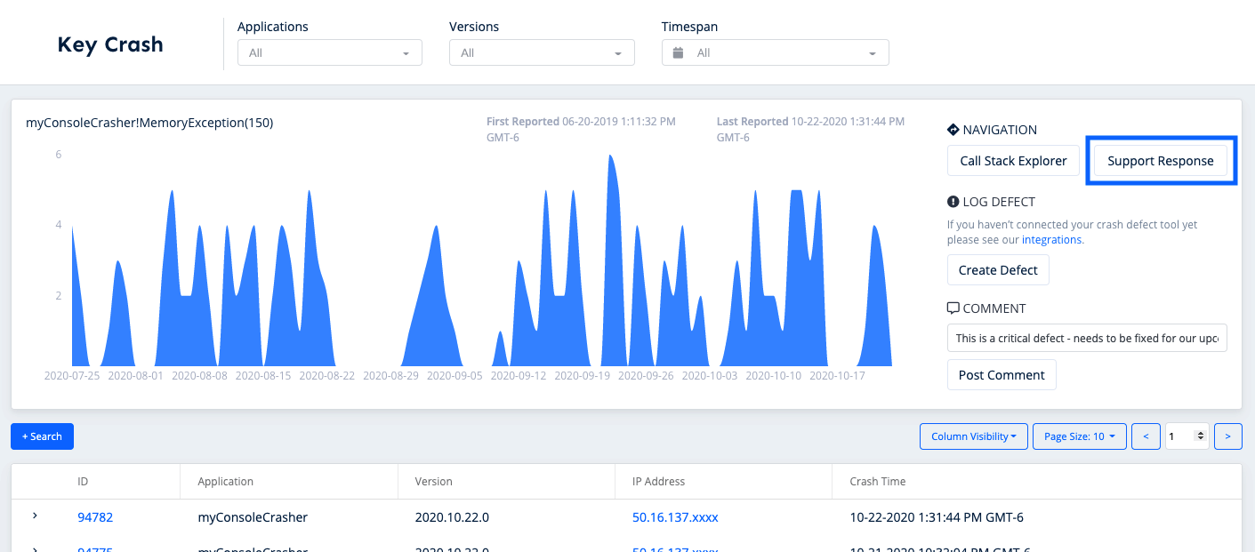
Task: Click the Key Crash page title
Action: 110,44
